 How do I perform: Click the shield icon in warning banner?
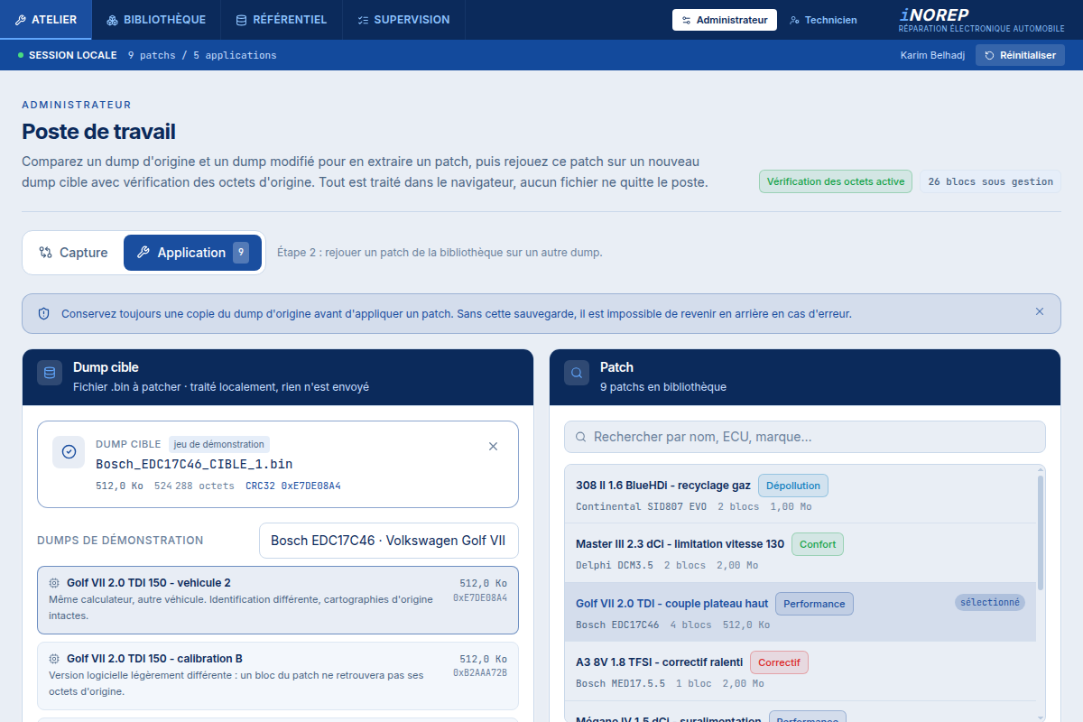(x=43, y=313)
